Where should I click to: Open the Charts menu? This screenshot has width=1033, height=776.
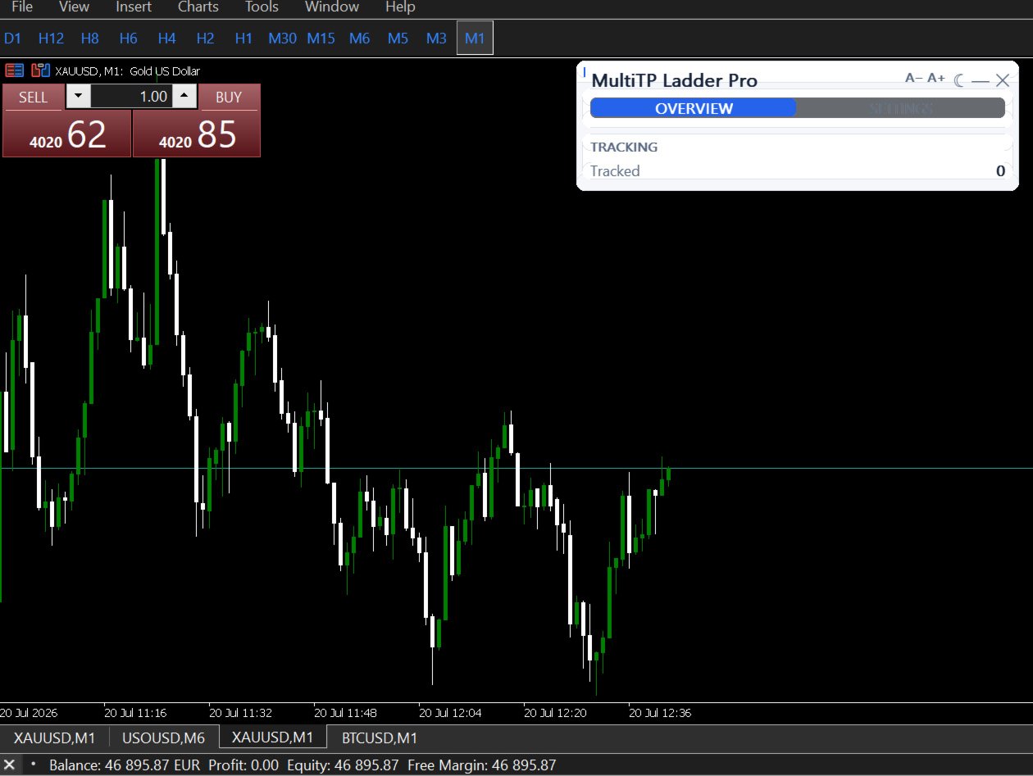198,7
